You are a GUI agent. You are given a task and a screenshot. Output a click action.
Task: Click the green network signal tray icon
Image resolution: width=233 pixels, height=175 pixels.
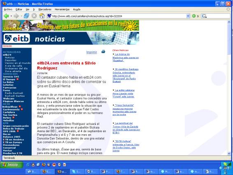click(x=230, y=164)
